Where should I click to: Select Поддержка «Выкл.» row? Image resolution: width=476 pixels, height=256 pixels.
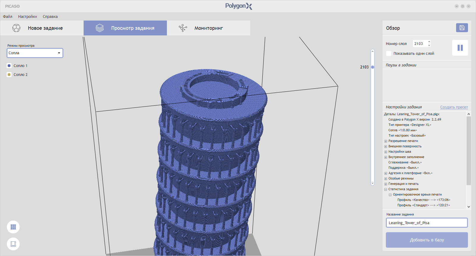pyautogui.click(x=403, y=168)
